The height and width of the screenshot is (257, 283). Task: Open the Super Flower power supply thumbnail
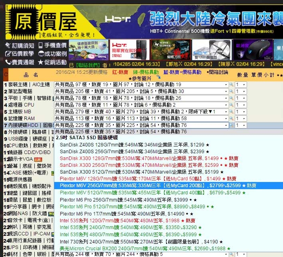(x=171, y=49)
